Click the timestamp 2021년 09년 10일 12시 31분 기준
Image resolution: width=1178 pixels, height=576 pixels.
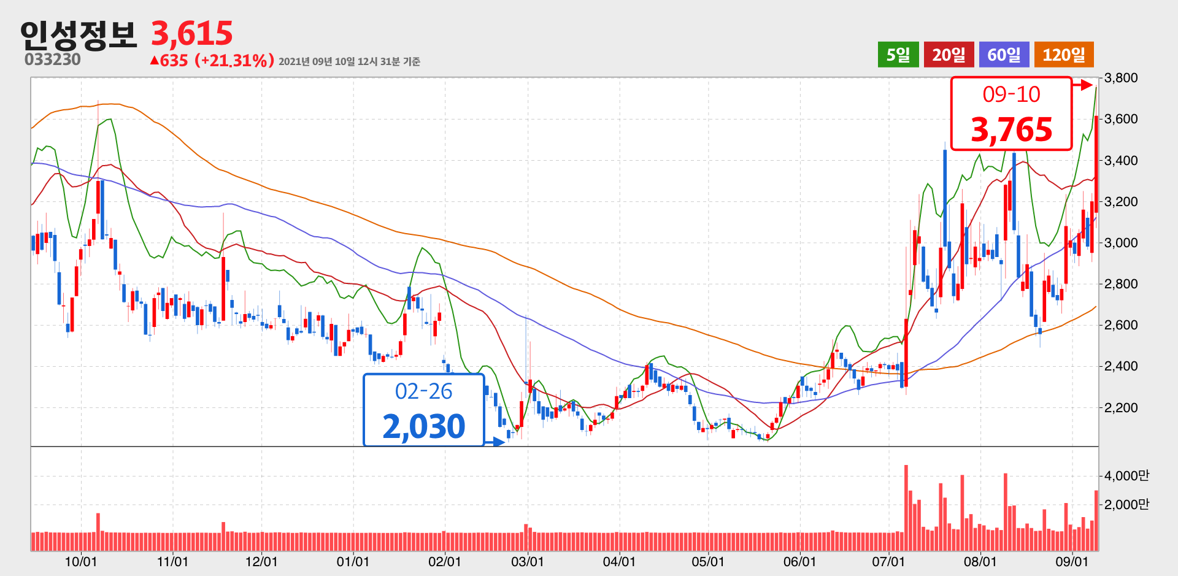[x=349, y=61]
